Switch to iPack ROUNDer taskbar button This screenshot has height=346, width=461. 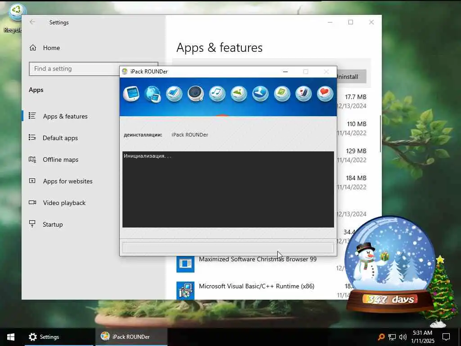click(131, 337)
